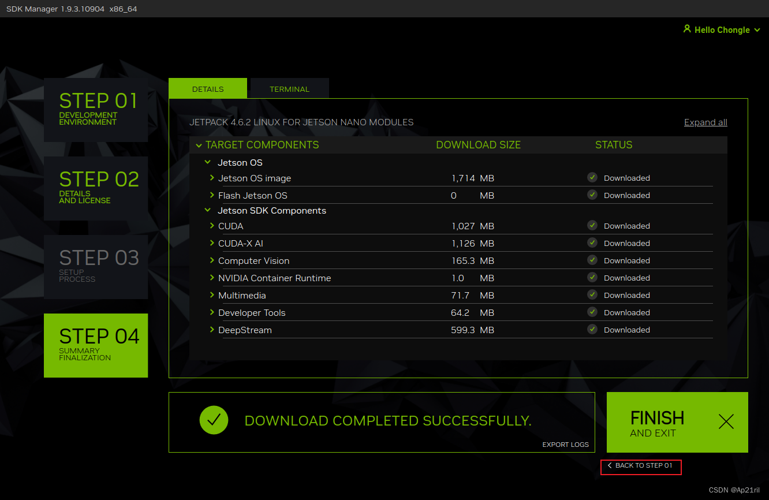Go to Step 02 Details and License

coord(96,188)
